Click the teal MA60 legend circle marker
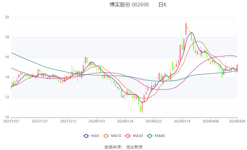Image resolution: width=247 pixels, height=150 pixels. [150, 136]
